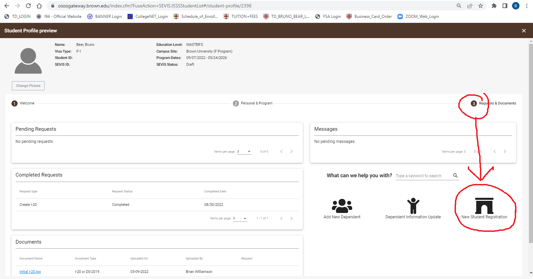Open the CollegeNET_Login bookmark

click(148, 17)
